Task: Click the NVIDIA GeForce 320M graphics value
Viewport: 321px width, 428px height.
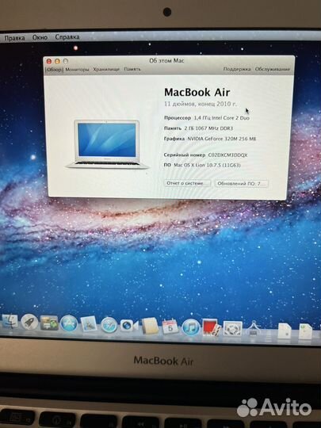Action: (222, 139)
